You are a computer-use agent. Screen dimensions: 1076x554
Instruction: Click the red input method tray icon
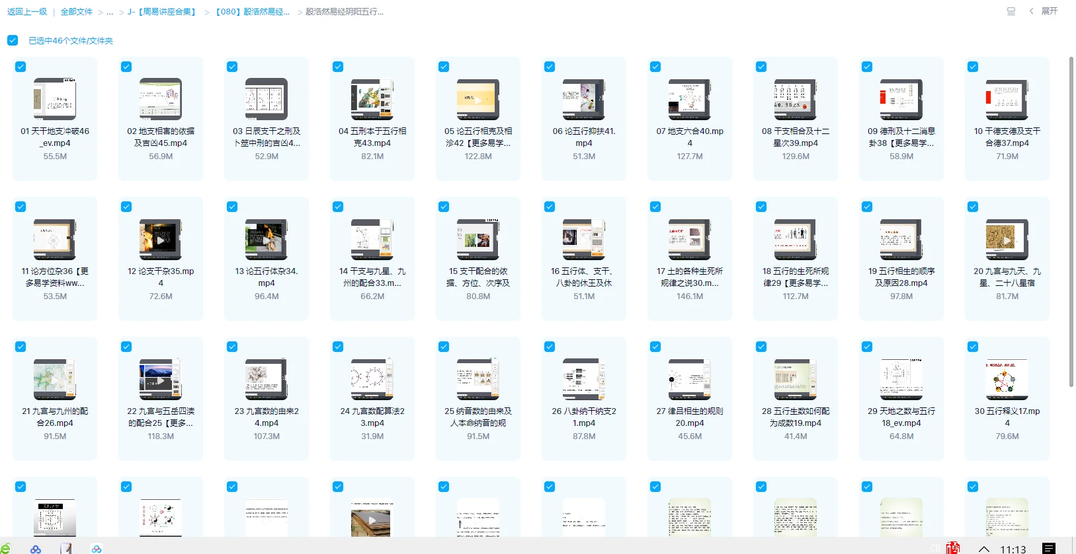tap(952, 548)
